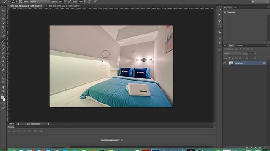
Task: Toggle lock image pixels brush icon
Action: tap(233, 58)
